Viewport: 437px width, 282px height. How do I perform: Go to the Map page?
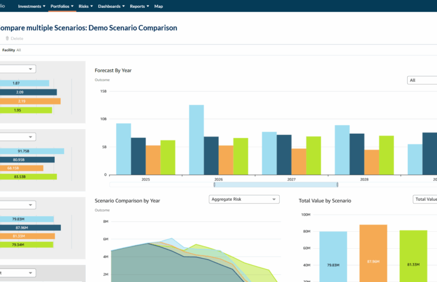[158, 6]
